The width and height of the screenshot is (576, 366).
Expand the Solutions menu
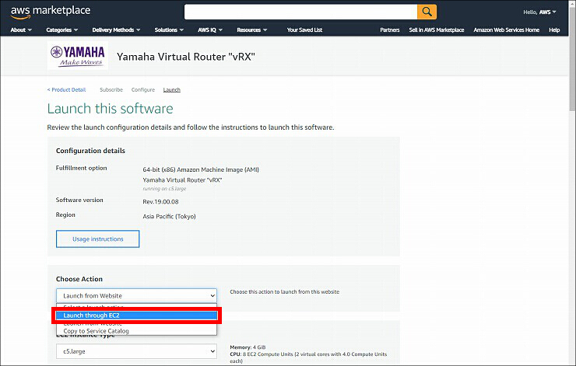tap(169, 30)
